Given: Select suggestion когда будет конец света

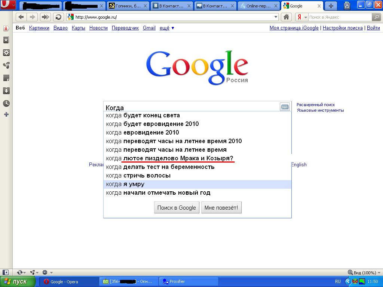Looking at the screenshot, I should click(197, 115).
